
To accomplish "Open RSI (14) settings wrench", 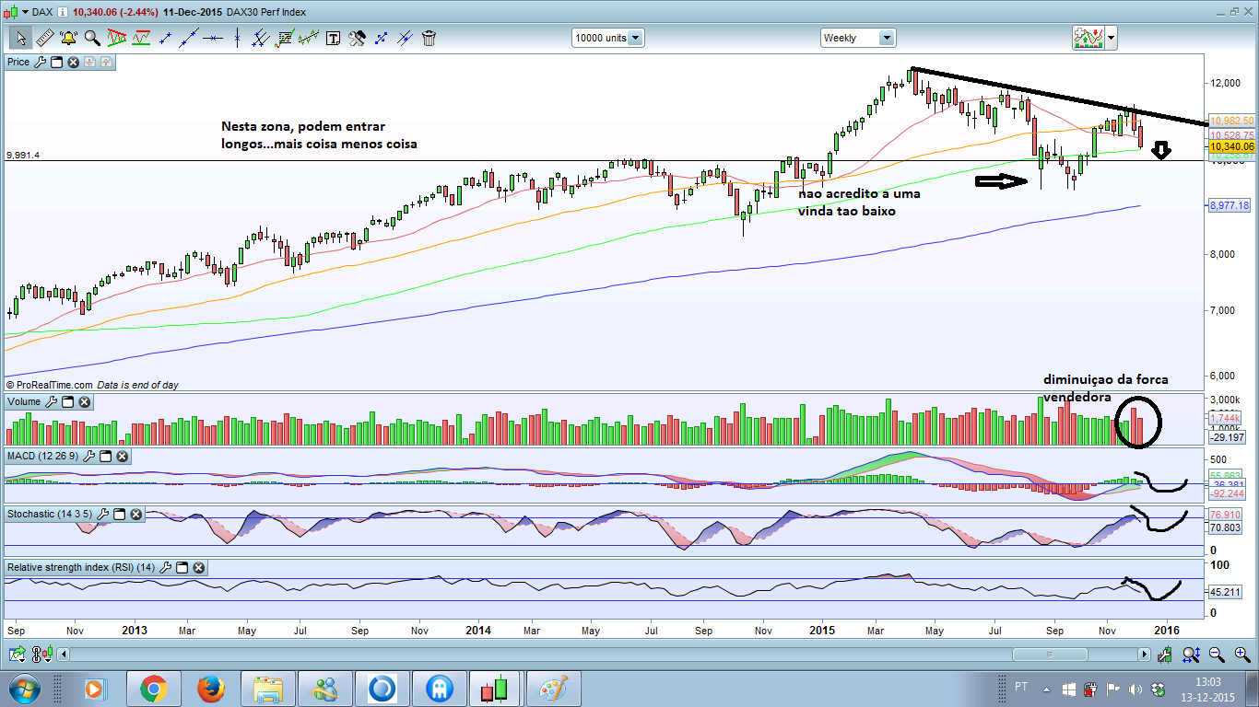I will click(166, 568).
